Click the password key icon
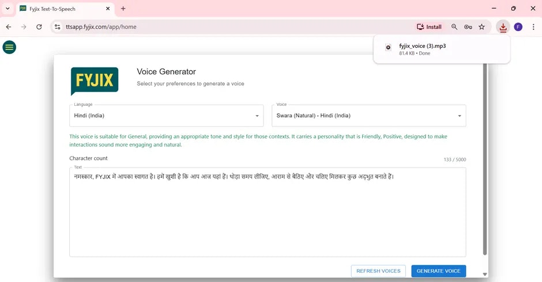 pos(468,27)
